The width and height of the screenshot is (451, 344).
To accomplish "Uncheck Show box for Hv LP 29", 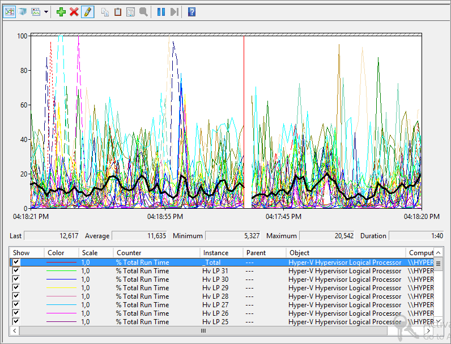I will pos(16,287).
